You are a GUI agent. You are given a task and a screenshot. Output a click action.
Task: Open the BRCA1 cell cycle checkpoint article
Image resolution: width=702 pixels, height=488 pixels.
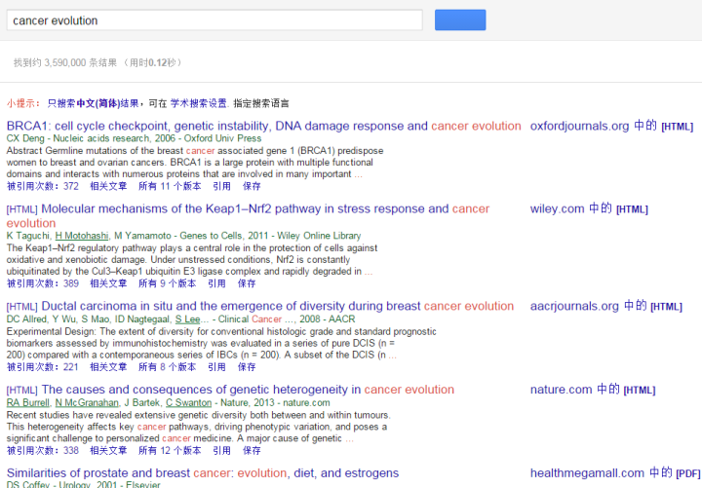coord(263,126)
